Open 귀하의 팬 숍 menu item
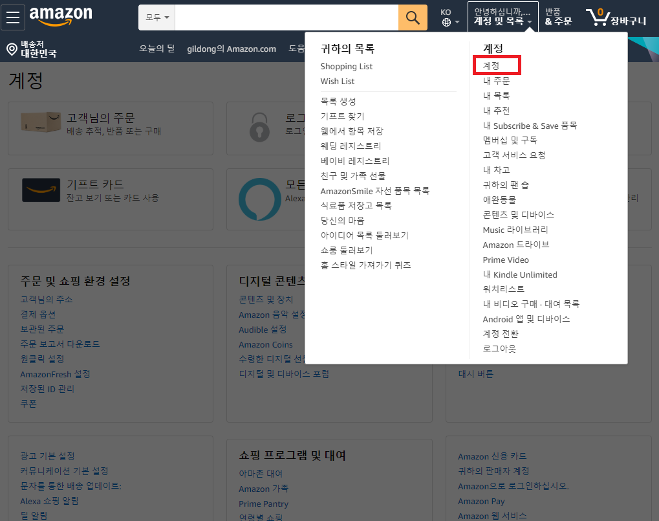 click(x=506, y=185)
